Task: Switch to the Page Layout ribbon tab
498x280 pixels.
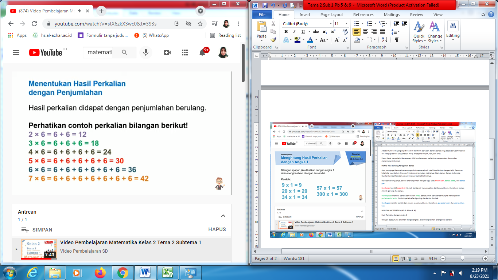Action: pyautogui.click(x=332, y=15)
